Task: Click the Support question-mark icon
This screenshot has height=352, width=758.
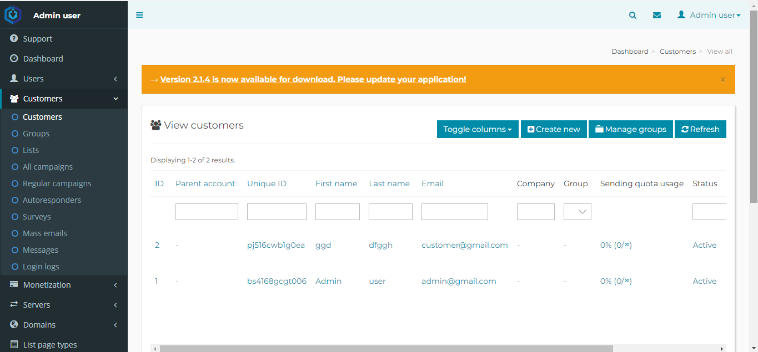Action: click(13, 38)
